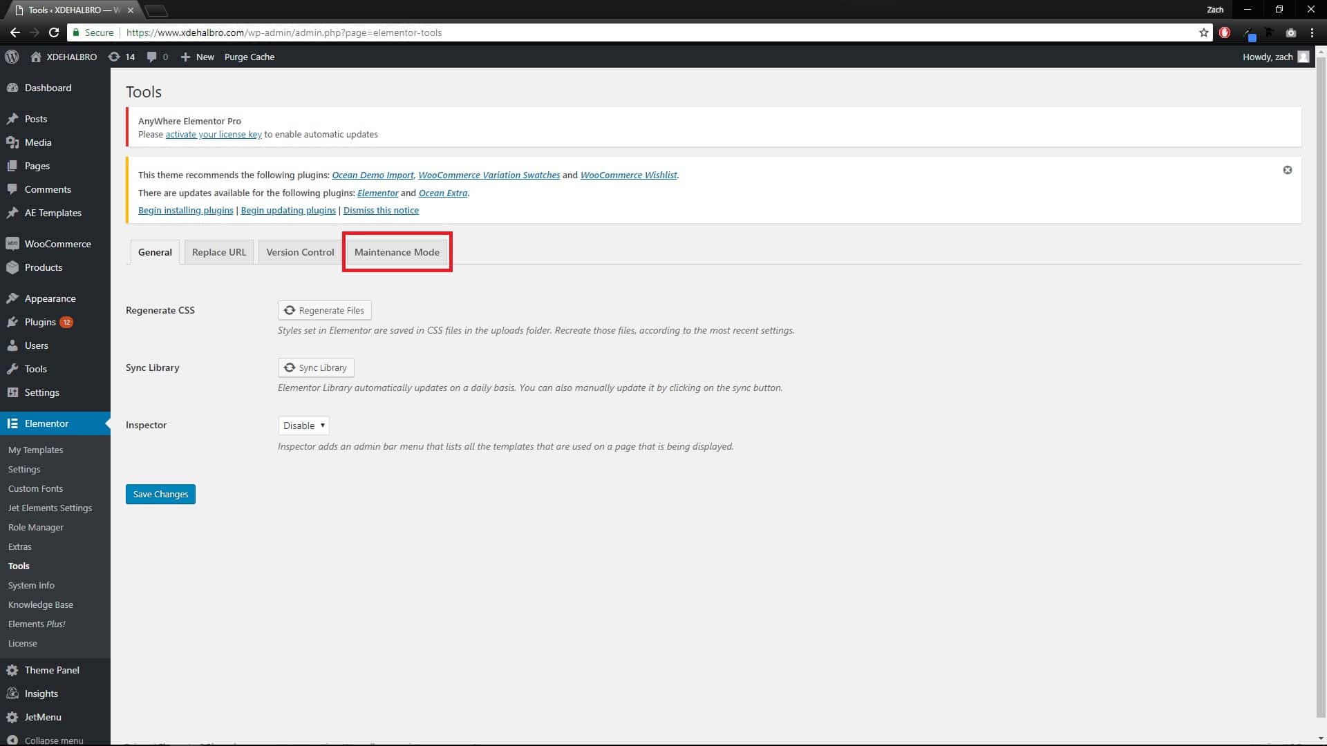Screen dimensions: 1327x746
Task: Click the Ocean Extra plugin link
Action: click(x=443, y=193)
